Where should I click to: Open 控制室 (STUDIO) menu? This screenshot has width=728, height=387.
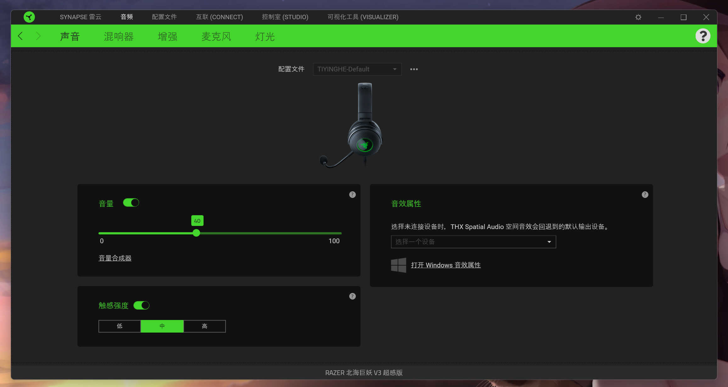coord(285,17)
